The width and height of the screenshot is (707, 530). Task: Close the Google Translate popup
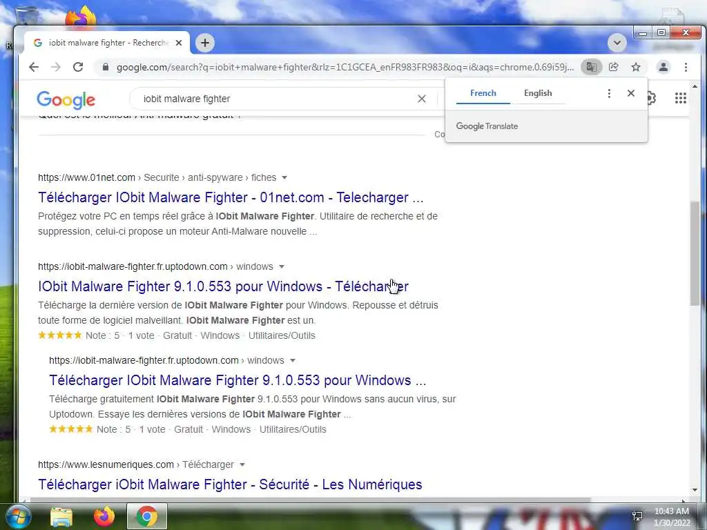pos(631,93)
